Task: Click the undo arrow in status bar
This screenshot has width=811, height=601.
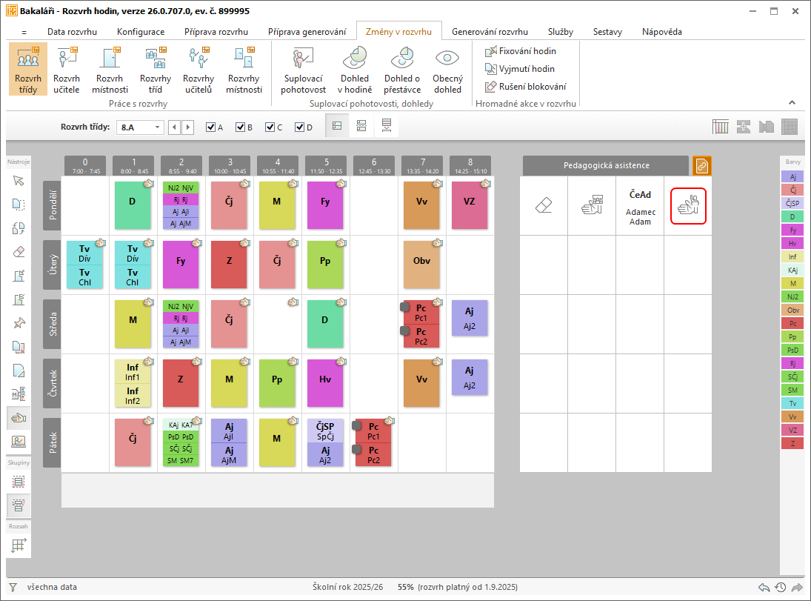Action: click(764, 587)
